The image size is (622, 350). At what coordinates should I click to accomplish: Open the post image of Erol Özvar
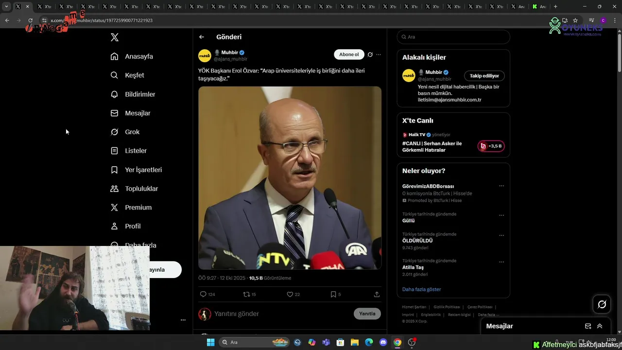[x=290, y=178]
